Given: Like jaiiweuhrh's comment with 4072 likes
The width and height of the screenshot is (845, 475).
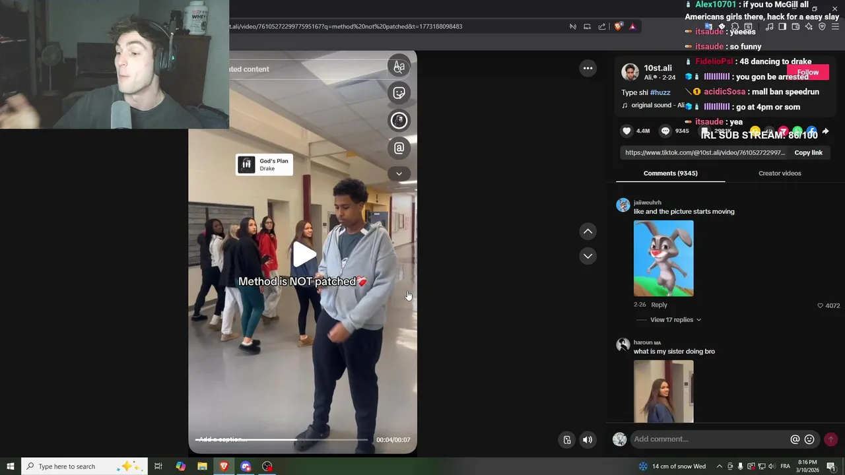Looking at the screenshot, I should click(x=821, y=305).
